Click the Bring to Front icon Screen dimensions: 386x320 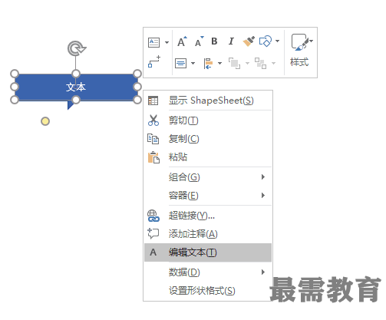234,63
